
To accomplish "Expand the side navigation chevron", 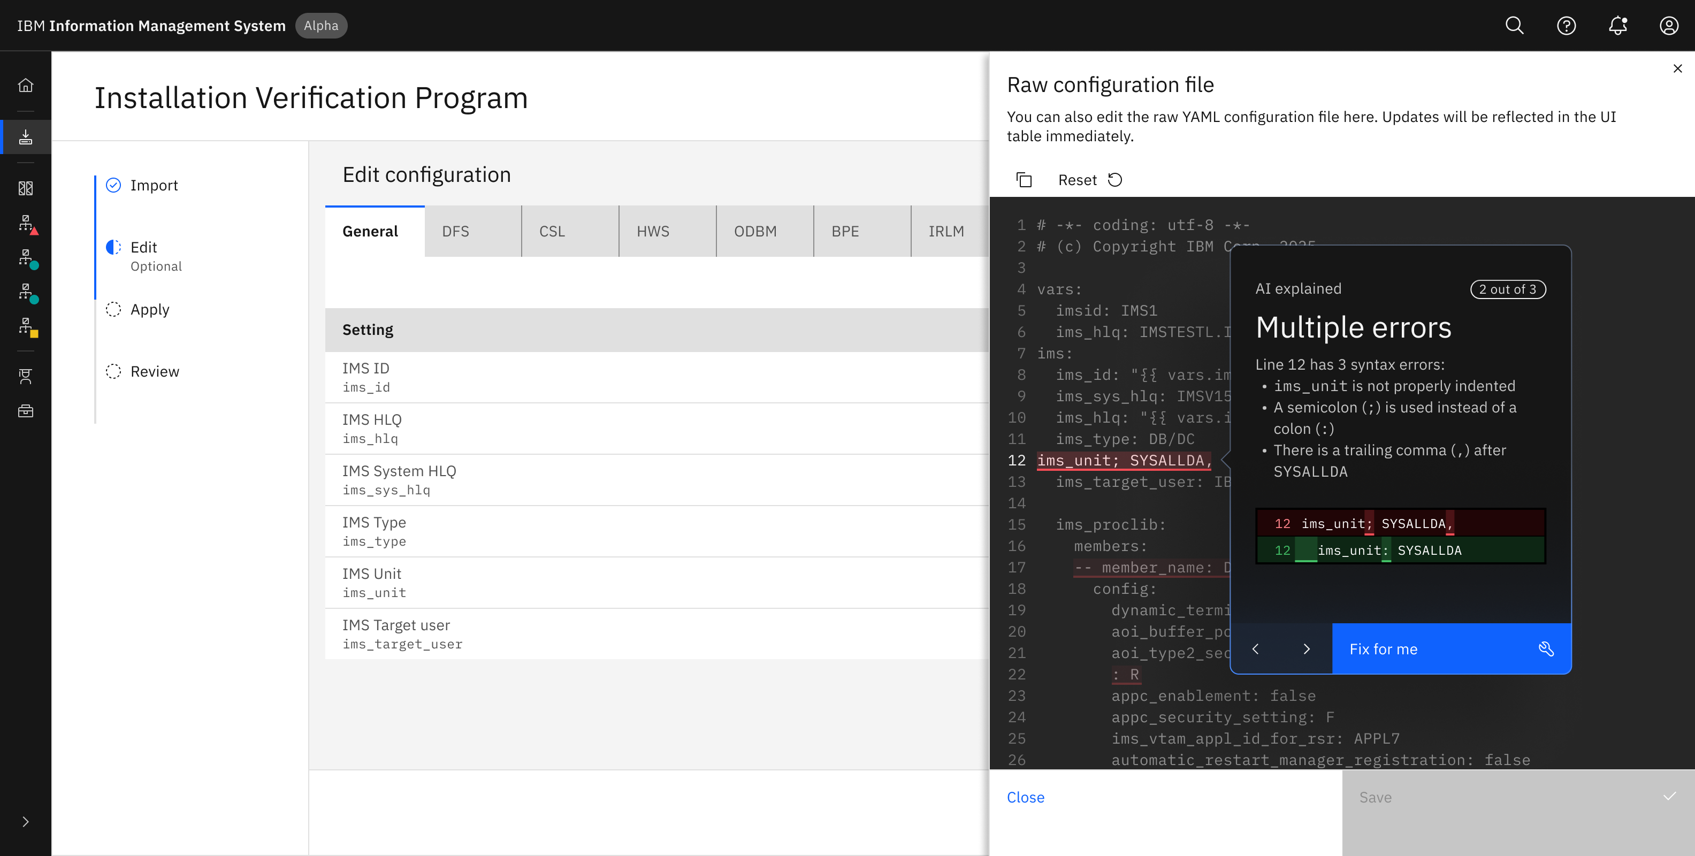I will click(26, 822).
